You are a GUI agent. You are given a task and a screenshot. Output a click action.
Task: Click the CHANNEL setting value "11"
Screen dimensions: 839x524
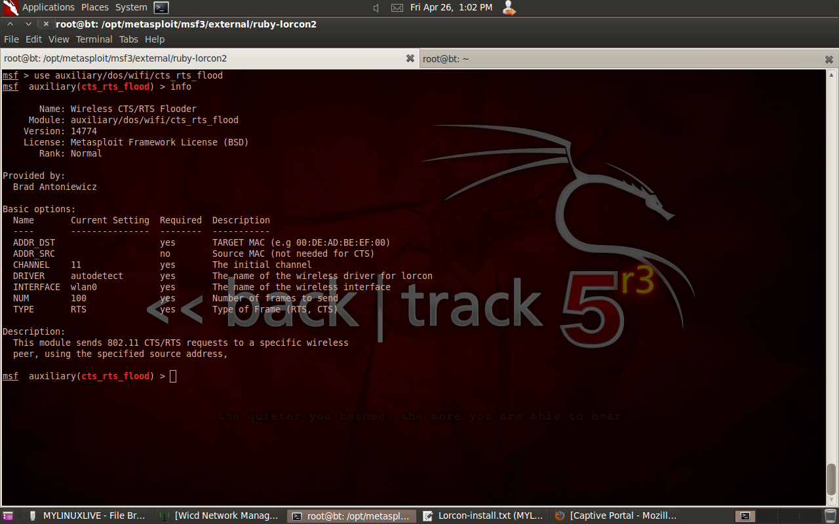click(x=76, y=265)
